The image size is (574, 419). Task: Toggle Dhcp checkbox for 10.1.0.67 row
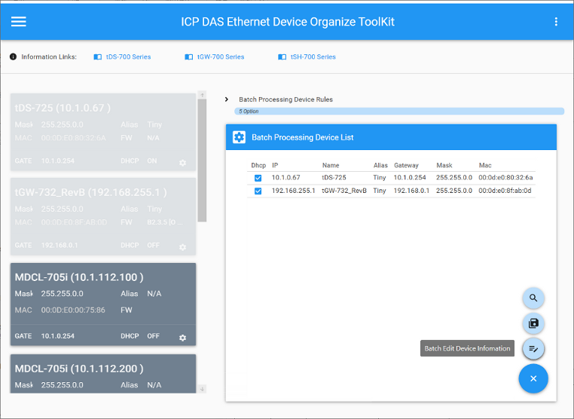(x=258, y=178)
